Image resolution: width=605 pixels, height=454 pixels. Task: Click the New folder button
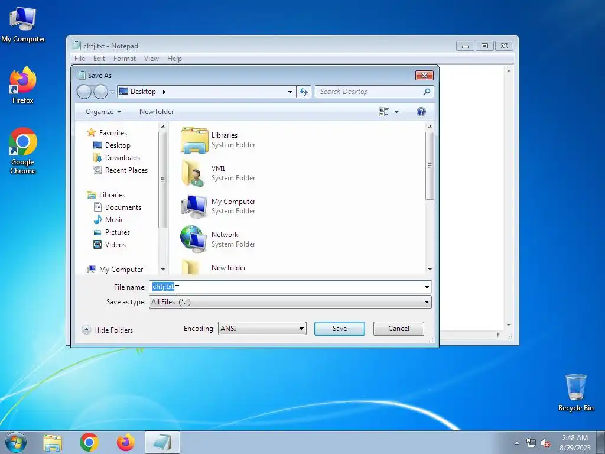point(156,112)
